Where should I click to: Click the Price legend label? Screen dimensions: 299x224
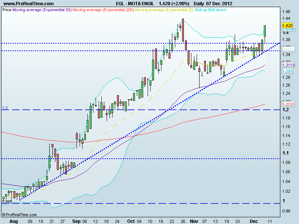tap(7, 10)
